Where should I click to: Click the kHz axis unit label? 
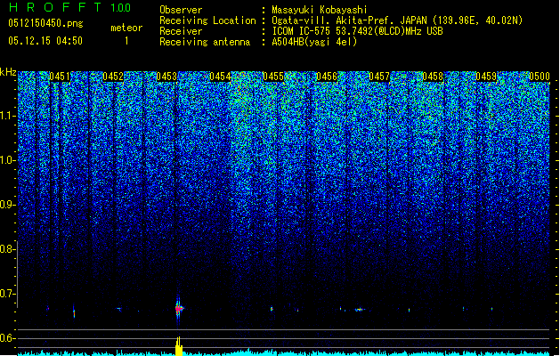pyautogui.click(x=8, y=72)
